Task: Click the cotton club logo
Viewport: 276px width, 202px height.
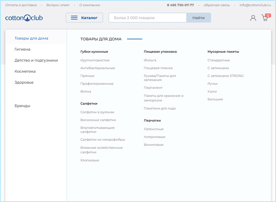Action: click(x=24, y=18)
